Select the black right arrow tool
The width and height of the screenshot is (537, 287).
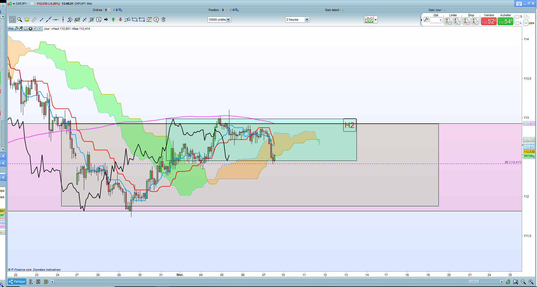(x=106, y=20)
